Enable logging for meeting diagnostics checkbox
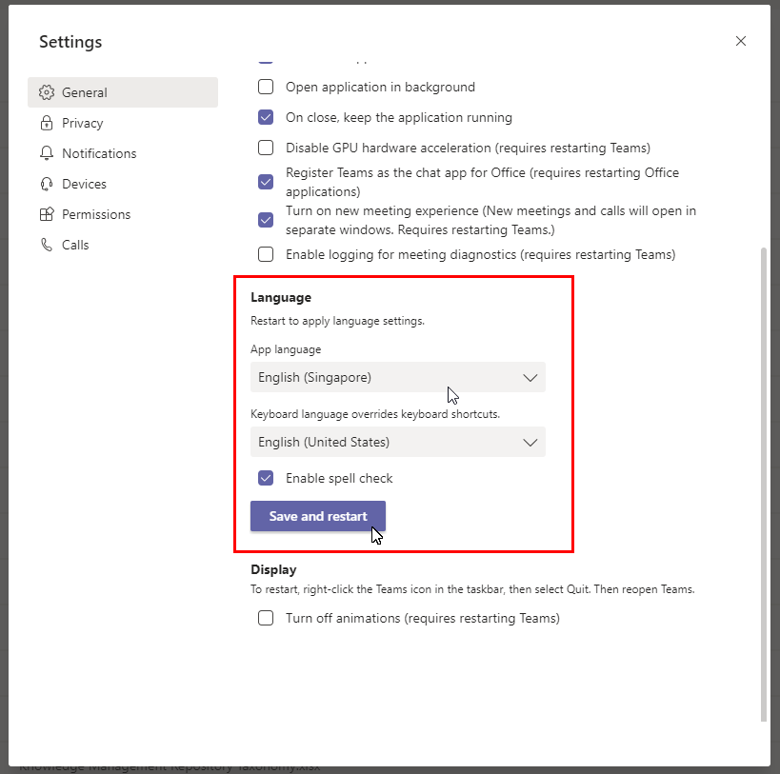This screenshot has width=780, height=774. point(266,254)
